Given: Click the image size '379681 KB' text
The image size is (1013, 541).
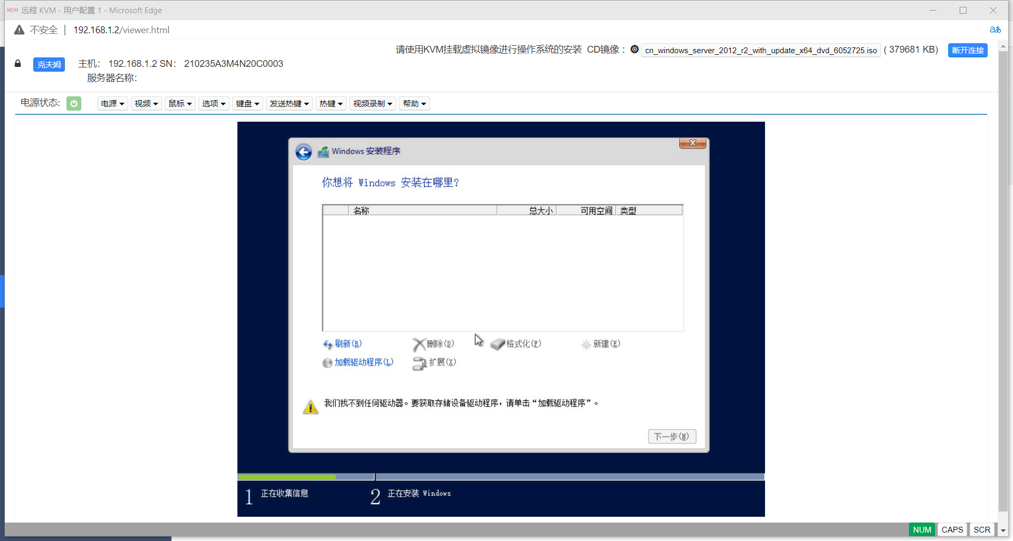Looking at the screenshot, I should pyautogui.click(x=912, y=50).
